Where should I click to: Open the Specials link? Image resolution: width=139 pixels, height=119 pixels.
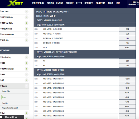coord(5,103)
